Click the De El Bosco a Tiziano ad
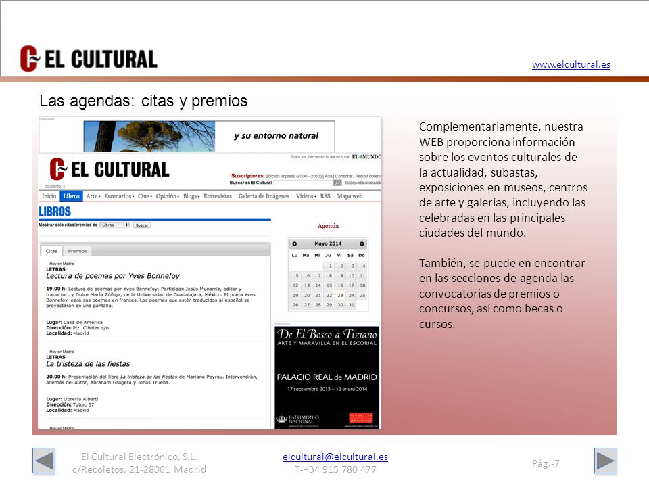The width and height of the screenshot is (649, 487). coord(327,377)
